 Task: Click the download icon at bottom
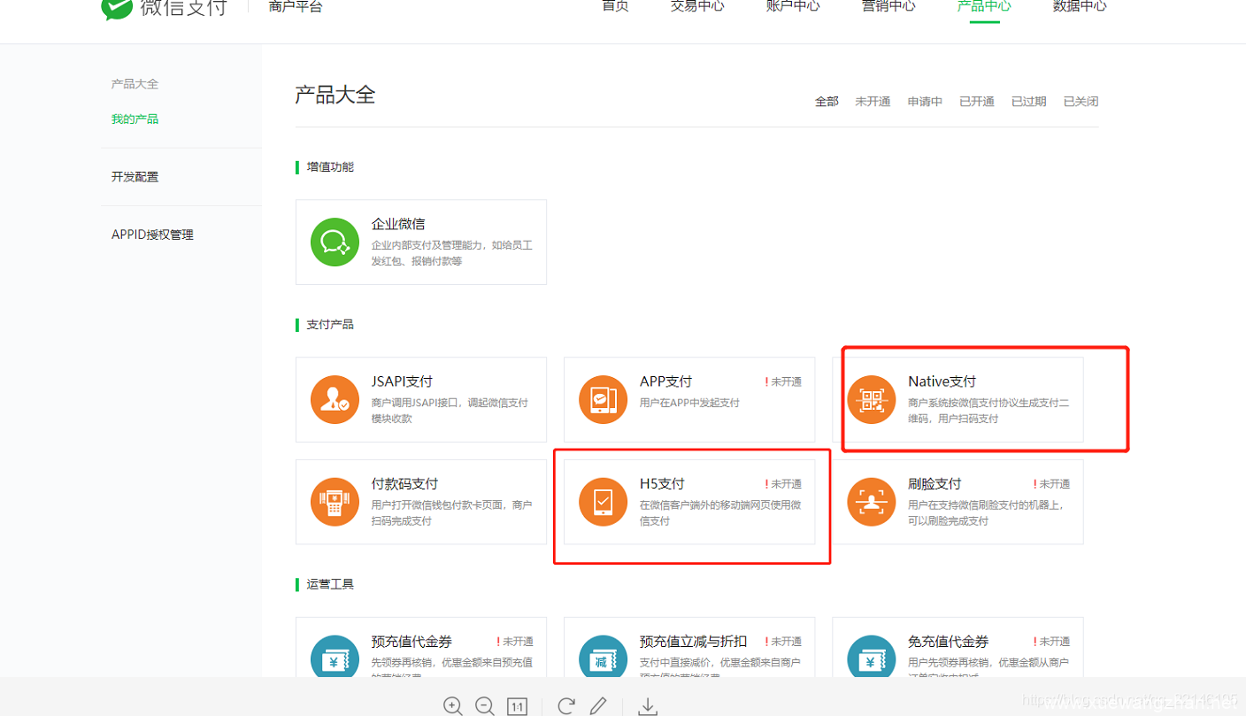click(647, 705)
